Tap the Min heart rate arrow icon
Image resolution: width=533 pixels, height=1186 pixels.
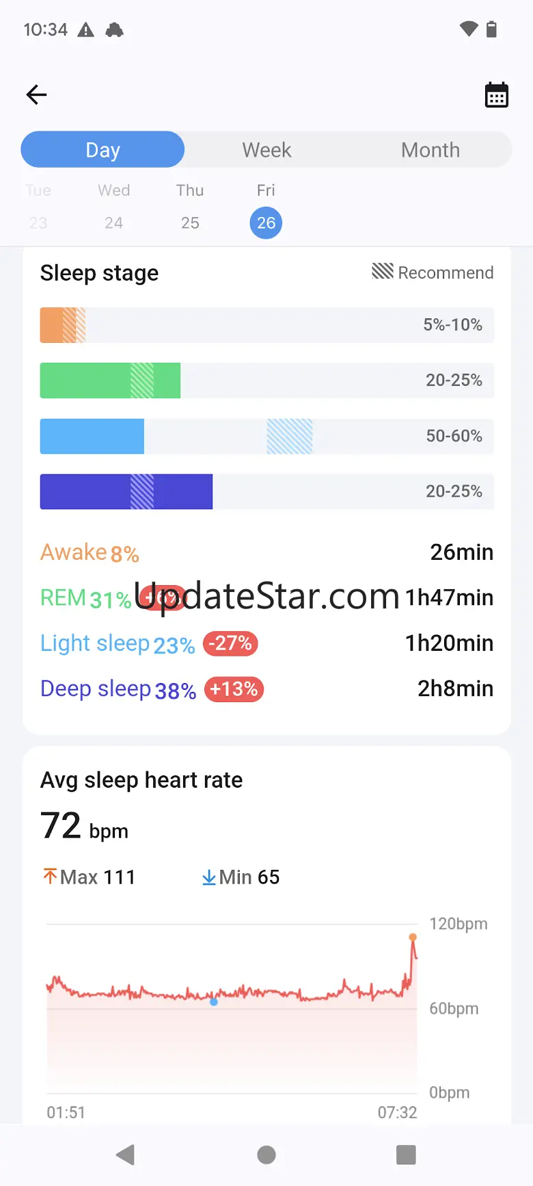(x=209, y=877)
